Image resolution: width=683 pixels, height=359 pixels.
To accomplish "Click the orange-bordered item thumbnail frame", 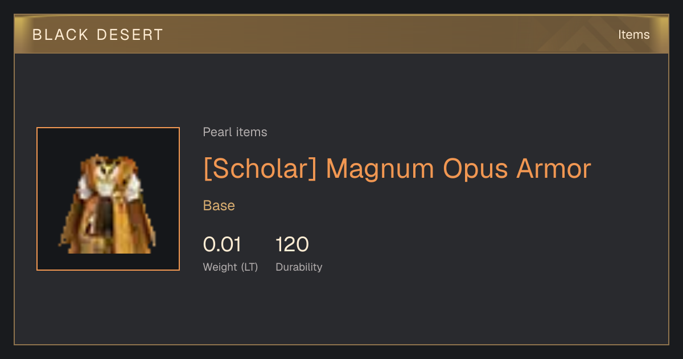I will [108, 199].
